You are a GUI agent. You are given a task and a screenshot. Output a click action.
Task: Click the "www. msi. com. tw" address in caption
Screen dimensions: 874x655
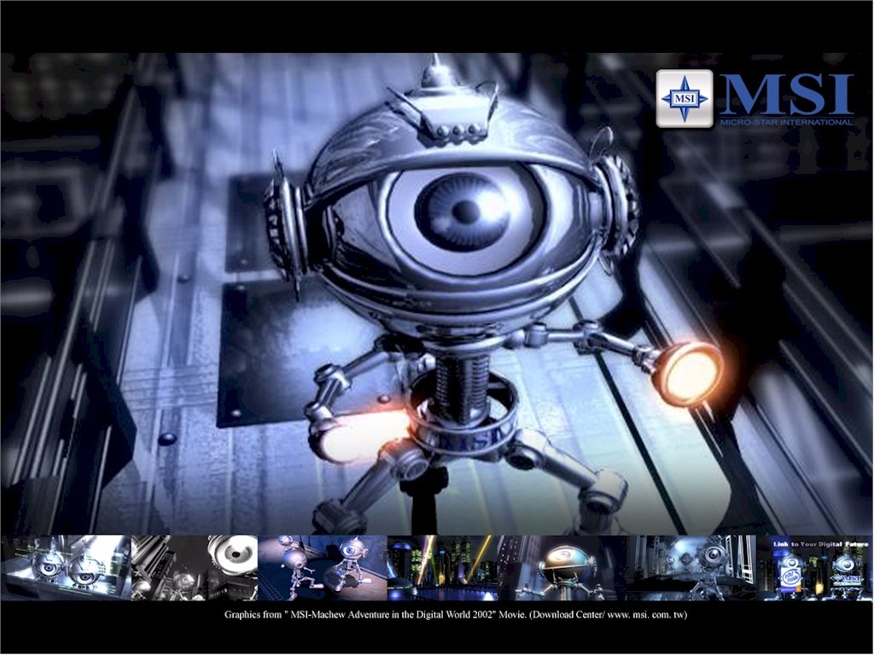pyautogui.click(x=647, y=615)
